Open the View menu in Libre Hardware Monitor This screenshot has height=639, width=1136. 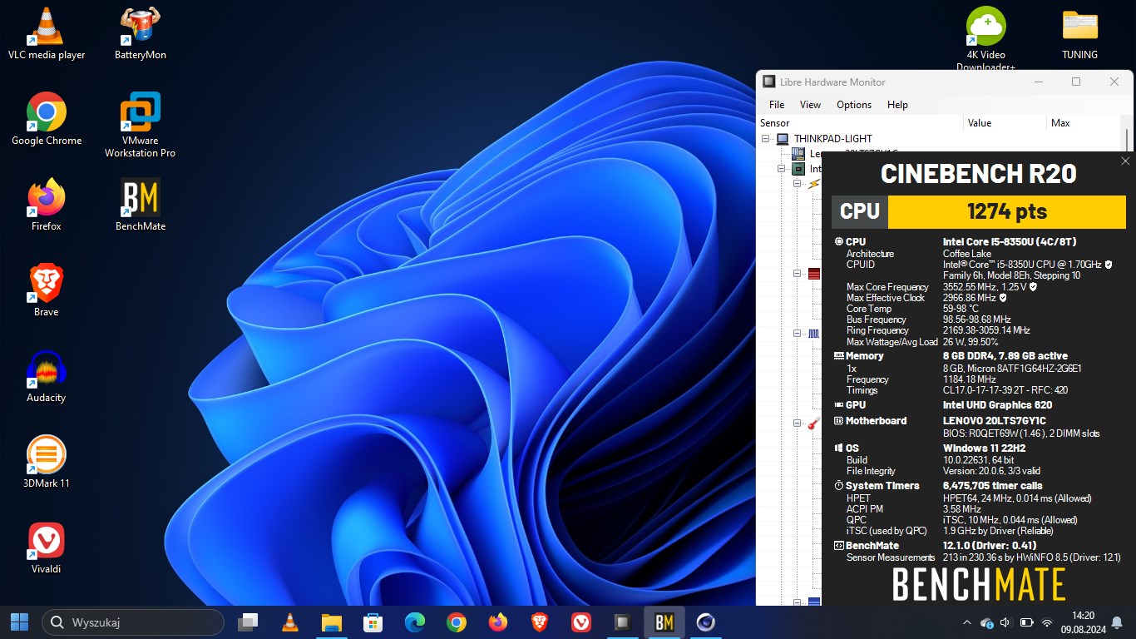point(810,105)
